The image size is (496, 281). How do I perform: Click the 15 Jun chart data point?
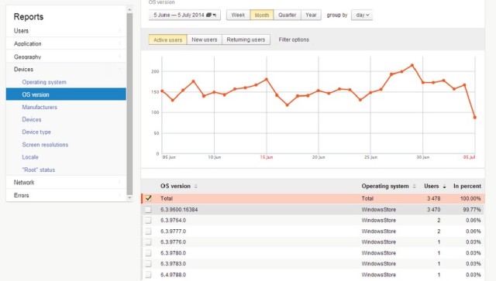coord(267,79)
